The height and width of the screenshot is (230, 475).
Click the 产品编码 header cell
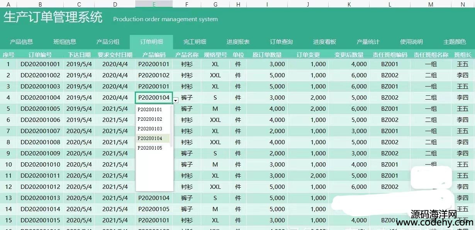[x=154, y=55]
